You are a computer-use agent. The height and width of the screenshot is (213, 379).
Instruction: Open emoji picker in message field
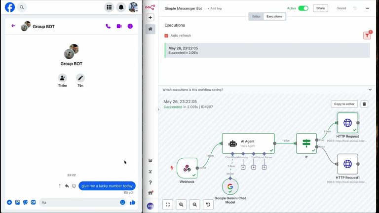[122, 202]
